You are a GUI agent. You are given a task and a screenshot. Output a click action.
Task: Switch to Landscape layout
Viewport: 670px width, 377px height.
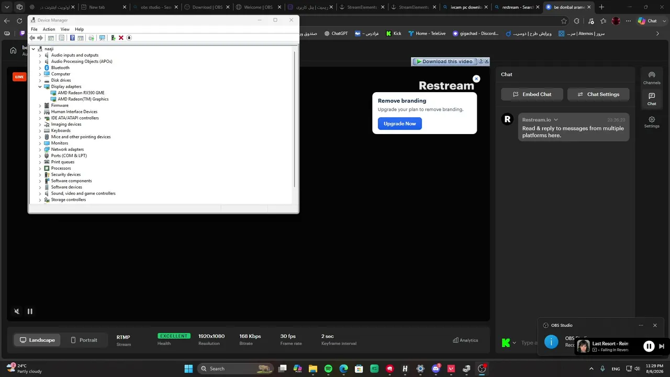pyautogui.click(x=37, y=340)
